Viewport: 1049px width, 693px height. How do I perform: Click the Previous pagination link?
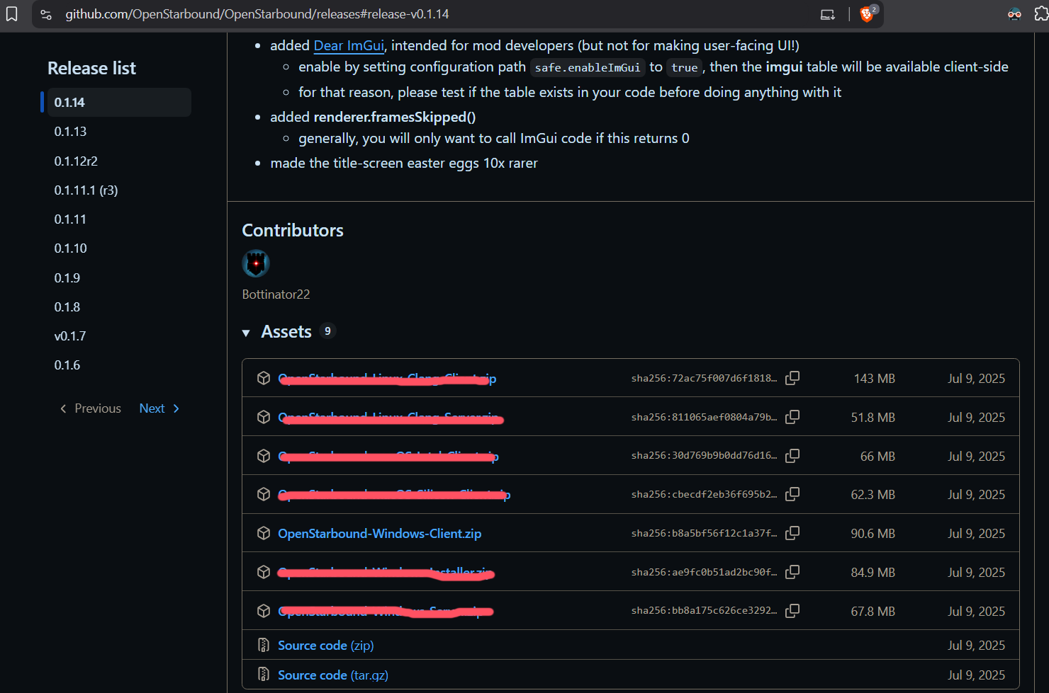click(90, 408)
